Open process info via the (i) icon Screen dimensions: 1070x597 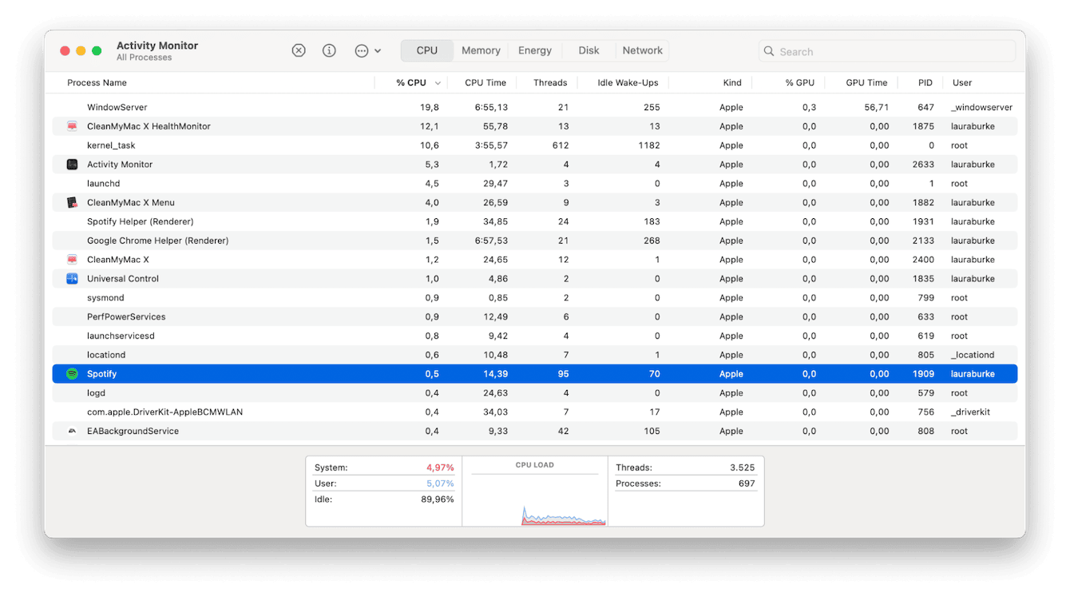(x=329, y=50)
